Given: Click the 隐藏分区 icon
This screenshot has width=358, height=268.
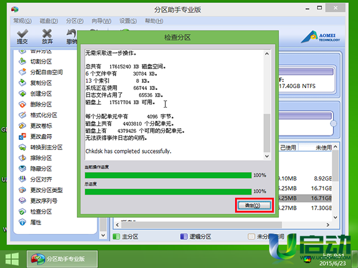Looking at the screenshot, I should (23, 169).
